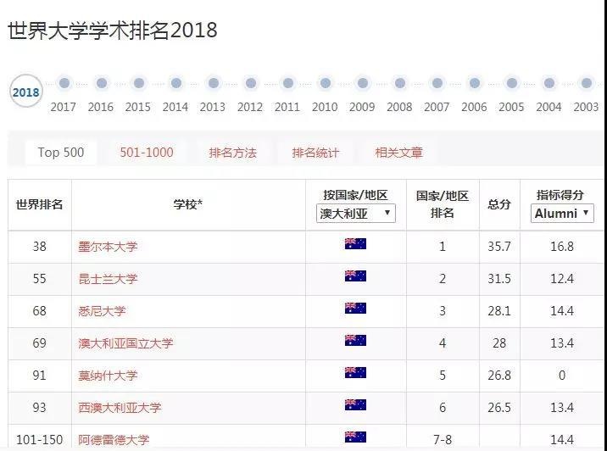Click the 总分 column header
This screenshot has width=607, height=451.
(x=499, y=204)
